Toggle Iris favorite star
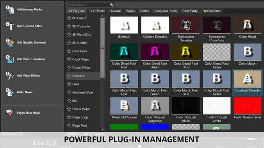Screen dimensions: 264x148 tap(69, 101)
